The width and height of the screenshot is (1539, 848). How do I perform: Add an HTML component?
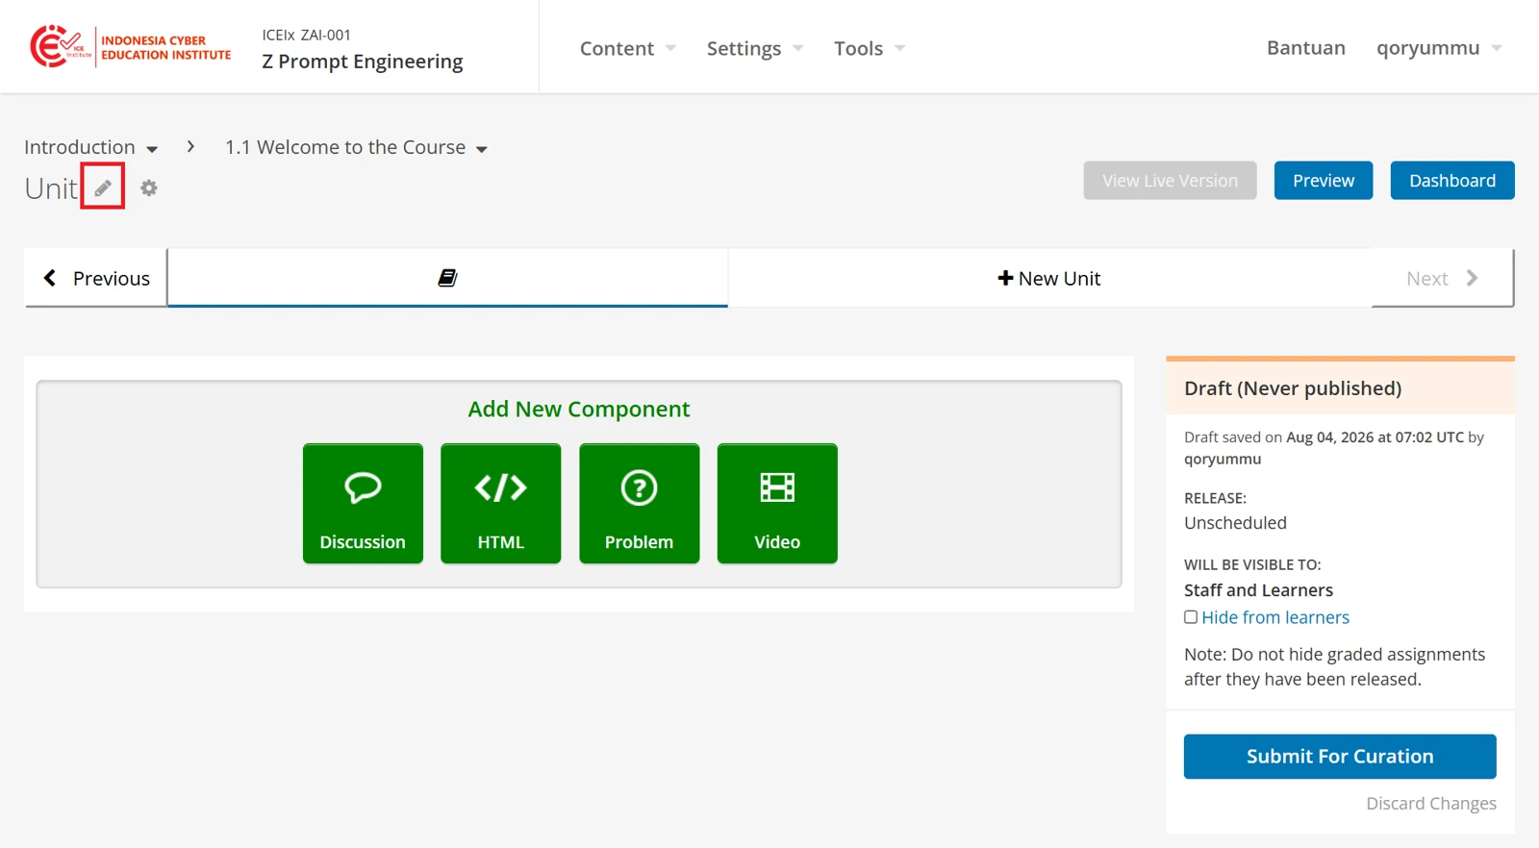point(501,503)
